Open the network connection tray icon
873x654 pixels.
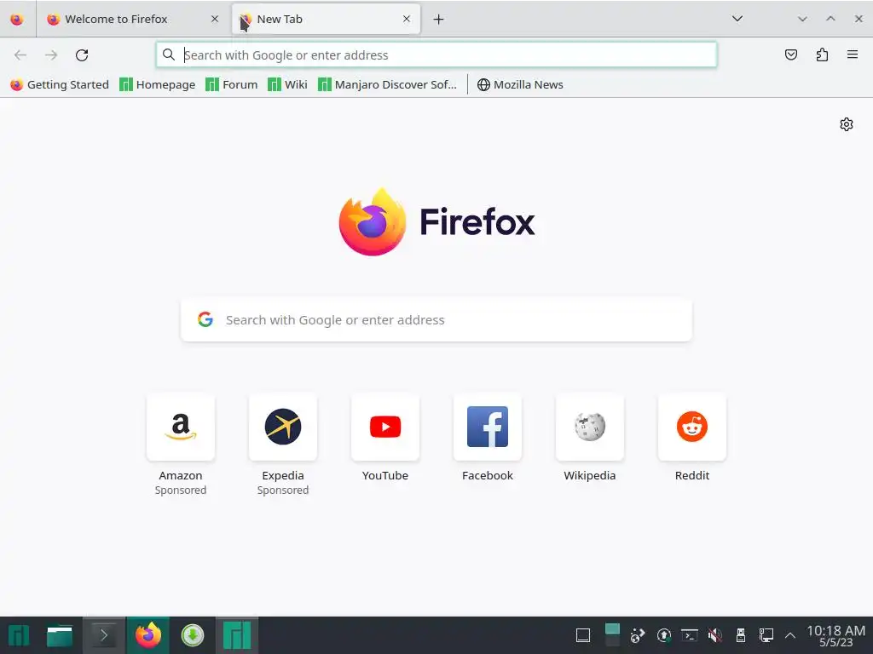click(x=766, y=635)
